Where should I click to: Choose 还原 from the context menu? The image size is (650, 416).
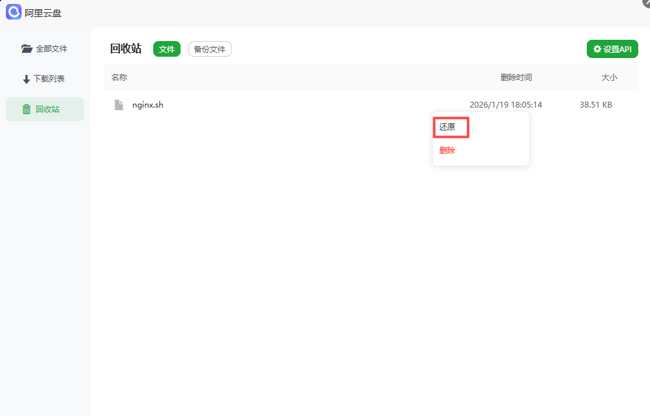(x=450, y=126)
